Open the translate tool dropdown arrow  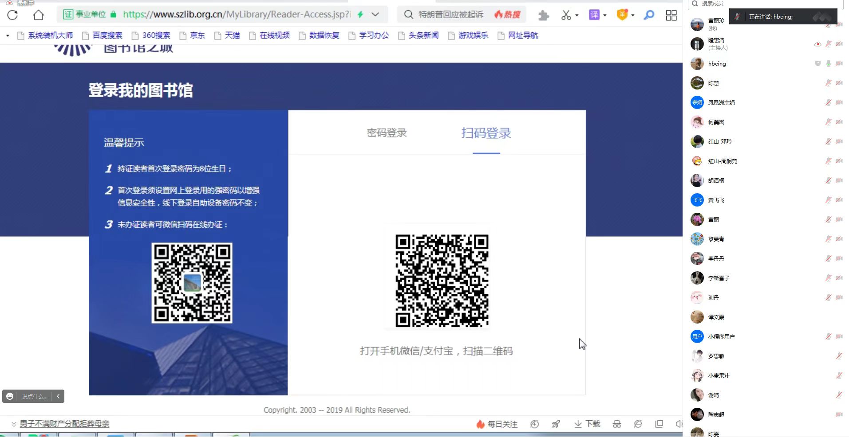604,16
